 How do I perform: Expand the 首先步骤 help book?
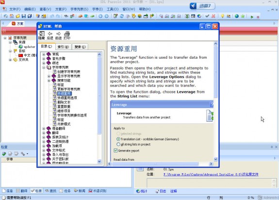pos(44,59)
